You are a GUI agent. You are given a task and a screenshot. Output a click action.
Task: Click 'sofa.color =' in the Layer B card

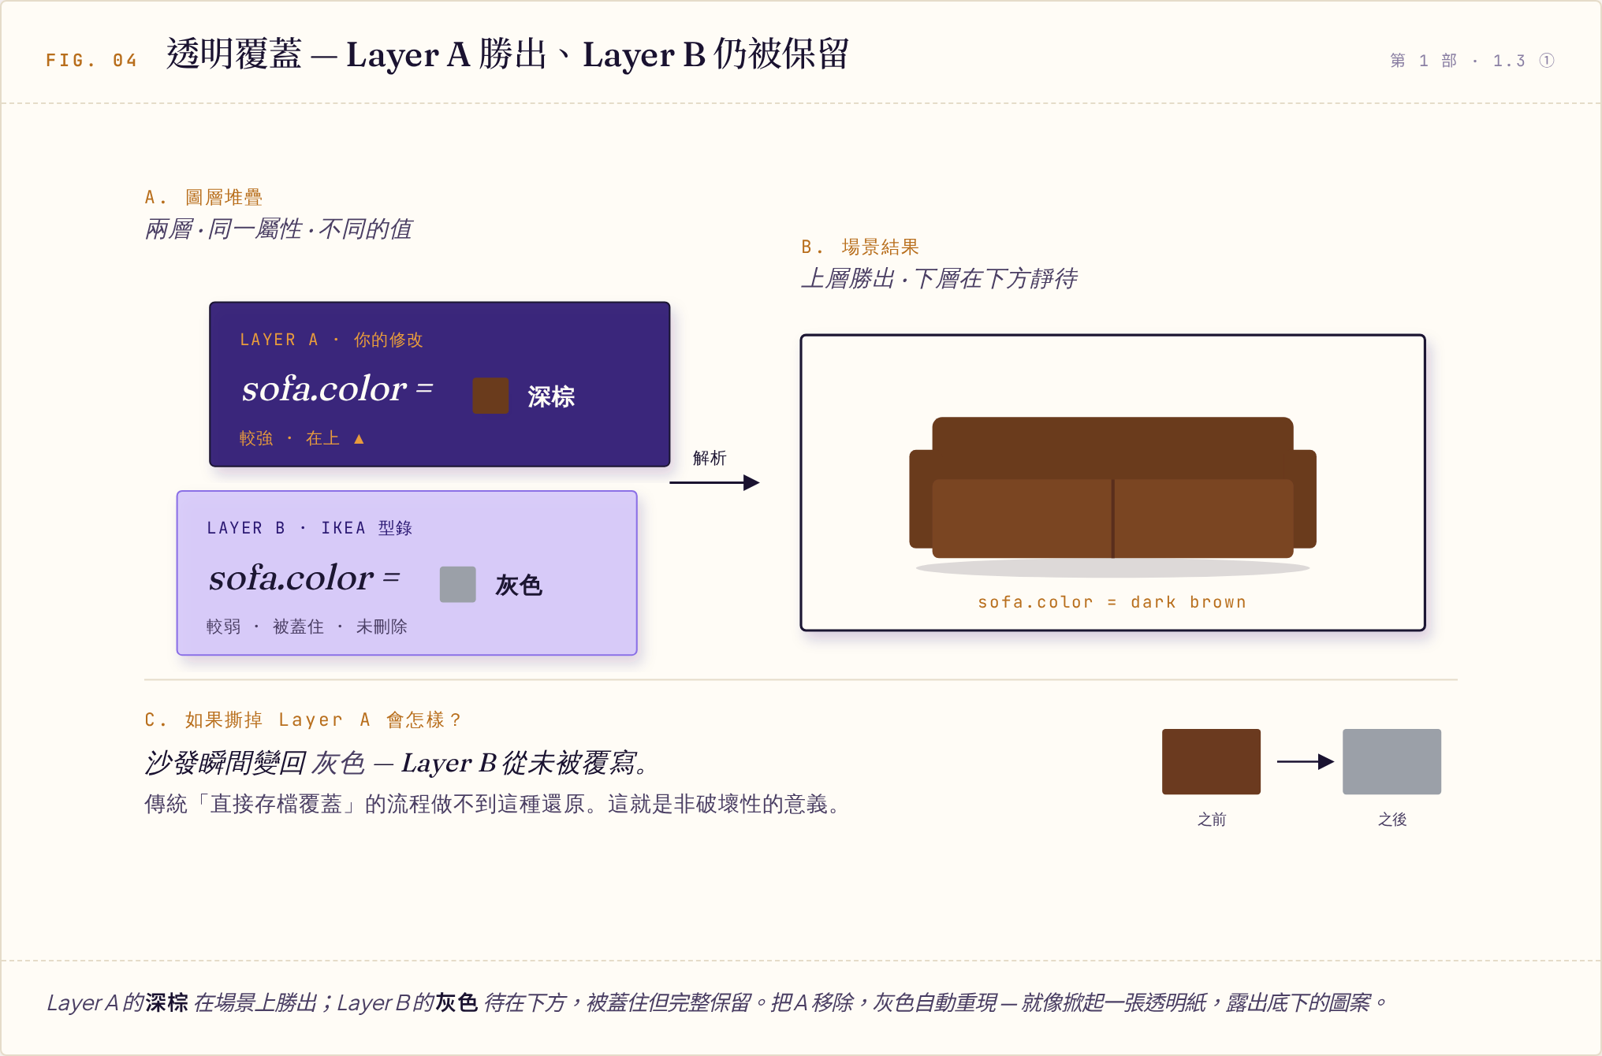tap(304, 578)
